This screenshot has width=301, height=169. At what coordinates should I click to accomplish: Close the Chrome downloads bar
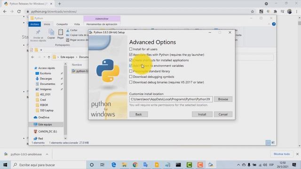297,154
